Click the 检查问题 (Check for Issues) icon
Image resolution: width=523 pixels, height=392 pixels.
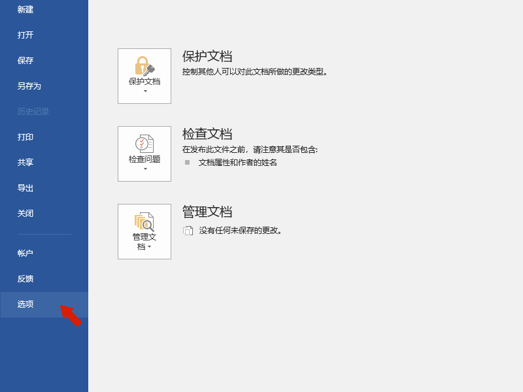144,154
